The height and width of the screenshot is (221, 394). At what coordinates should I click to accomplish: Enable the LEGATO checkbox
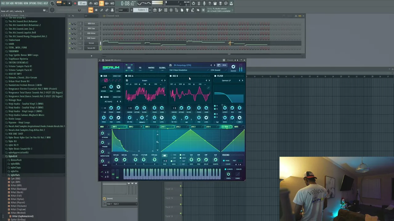point(224,164)
